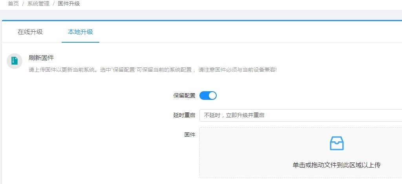Screen dimensions: 402x184
Task: Click the teal firmware file icon
Action: 15,61
